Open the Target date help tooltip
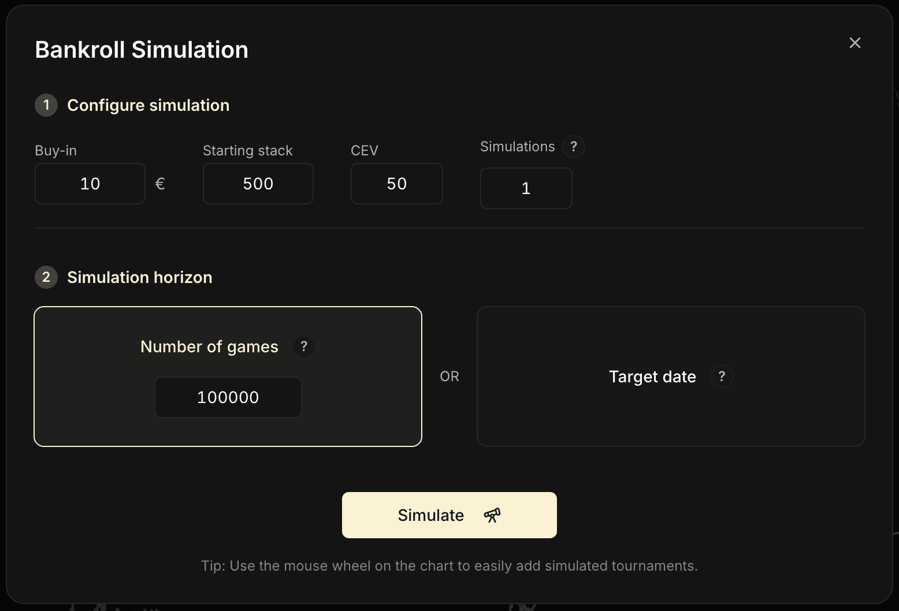The width and height of the screenshot is (899, 611). coord(722,377)
